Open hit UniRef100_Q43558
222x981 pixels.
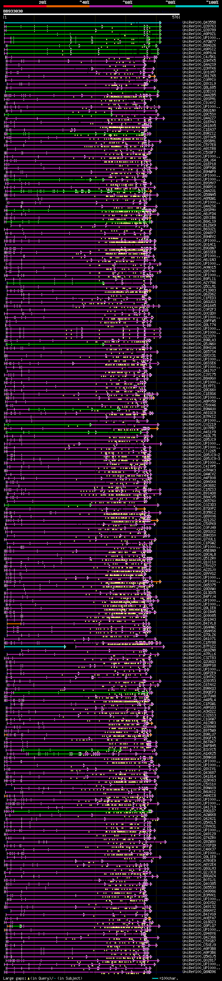pyautogui.click(x=199, y=23)
